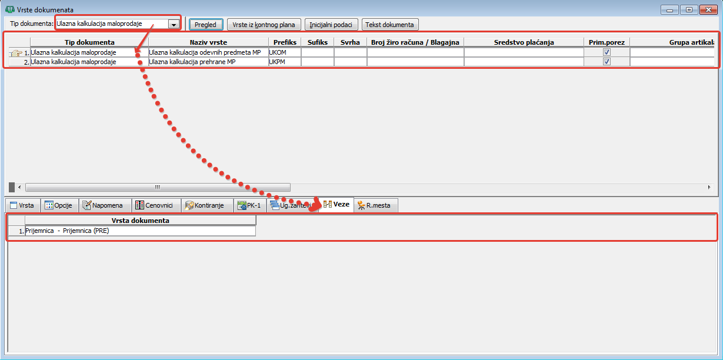Screen dimensions: 723x360
Task: Click the Sufiks column header
Action: coord(318,42)
